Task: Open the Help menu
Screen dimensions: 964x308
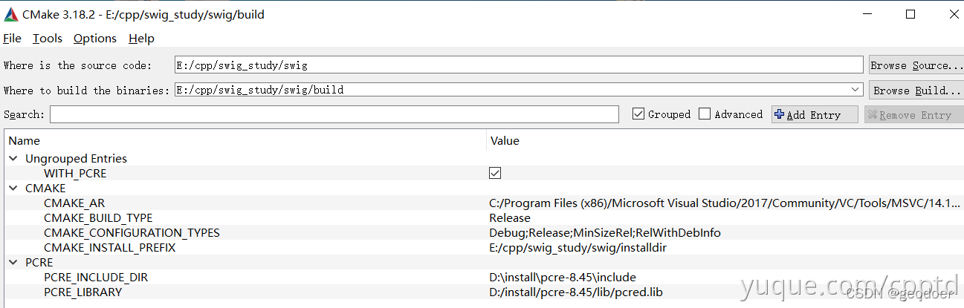Action: 141,39
